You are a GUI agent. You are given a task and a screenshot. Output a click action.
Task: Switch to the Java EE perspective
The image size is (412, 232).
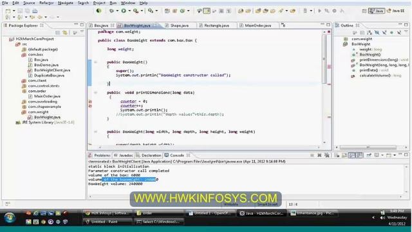395,11
